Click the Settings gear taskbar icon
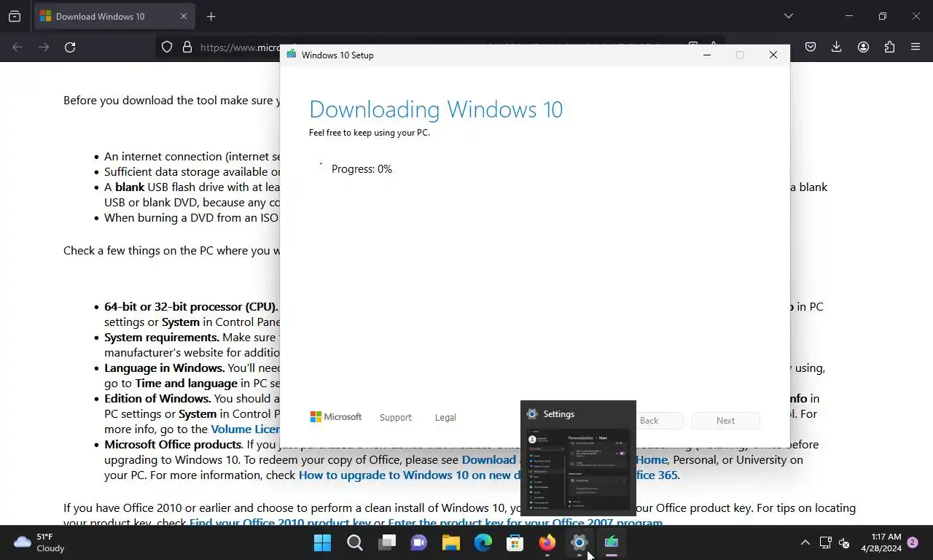The width and height of the screenshot is (933, 560). coord(579,542)
